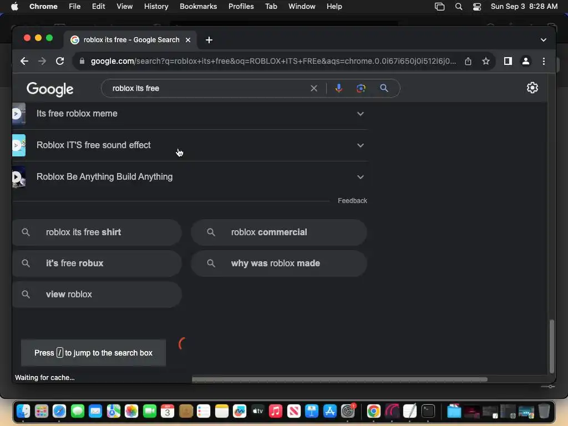Bookmark this tab with the star
568x426 pixels.
click(x=486, y=61)
